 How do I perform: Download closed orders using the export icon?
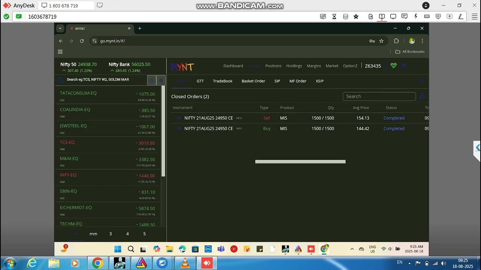click(x=422, y=96)
